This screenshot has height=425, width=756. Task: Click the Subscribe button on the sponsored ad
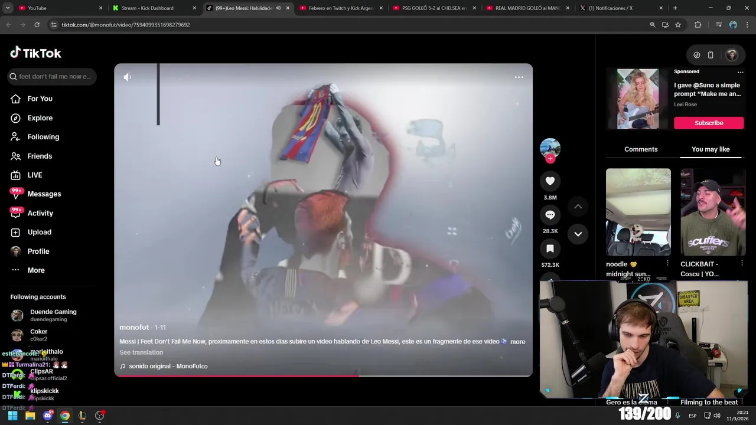pos(709,123)
